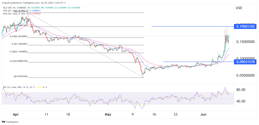Click the '11' date on time axis
259x125 pixels.
click(47, 114)
